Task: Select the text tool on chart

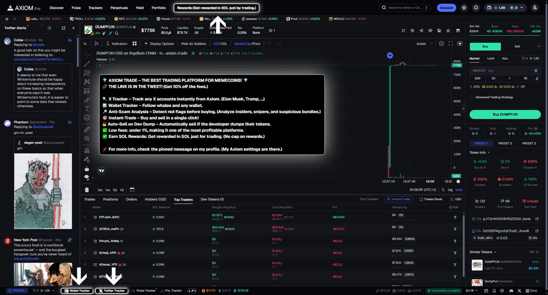Action: coord(87,109)
